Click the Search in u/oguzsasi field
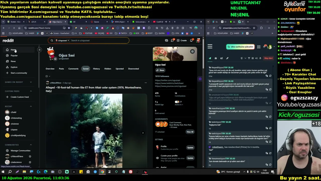Image resolution: width=321 pixels, height=181 pixels. [89, 40]
